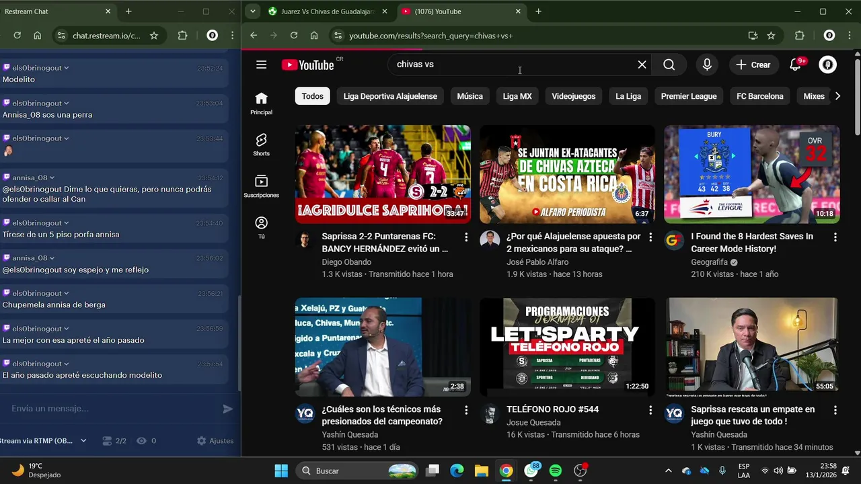
Task: Select the FC Barcelona filter chip
Action: tap(760, 96)
